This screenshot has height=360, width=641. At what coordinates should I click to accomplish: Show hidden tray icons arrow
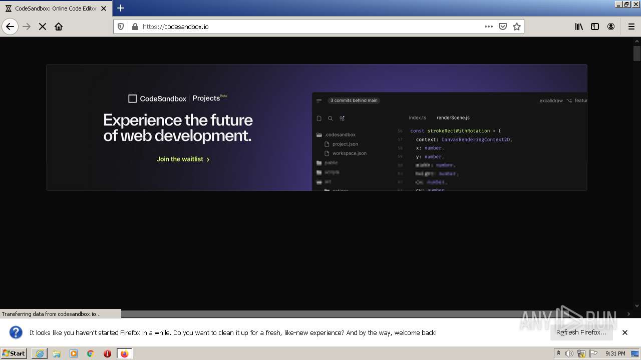558,353
